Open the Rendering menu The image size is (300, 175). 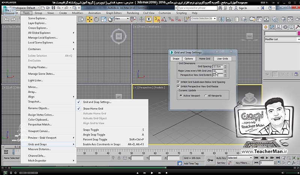[x=133, y=13]
